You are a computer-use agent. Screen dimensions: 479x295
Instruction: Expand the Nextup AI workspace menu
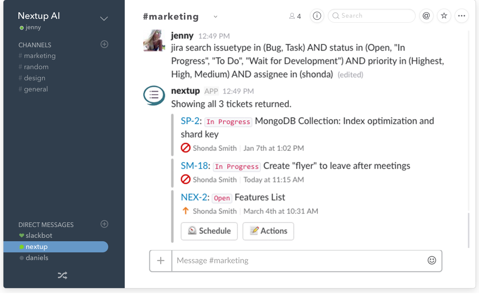tap(104, 18)
